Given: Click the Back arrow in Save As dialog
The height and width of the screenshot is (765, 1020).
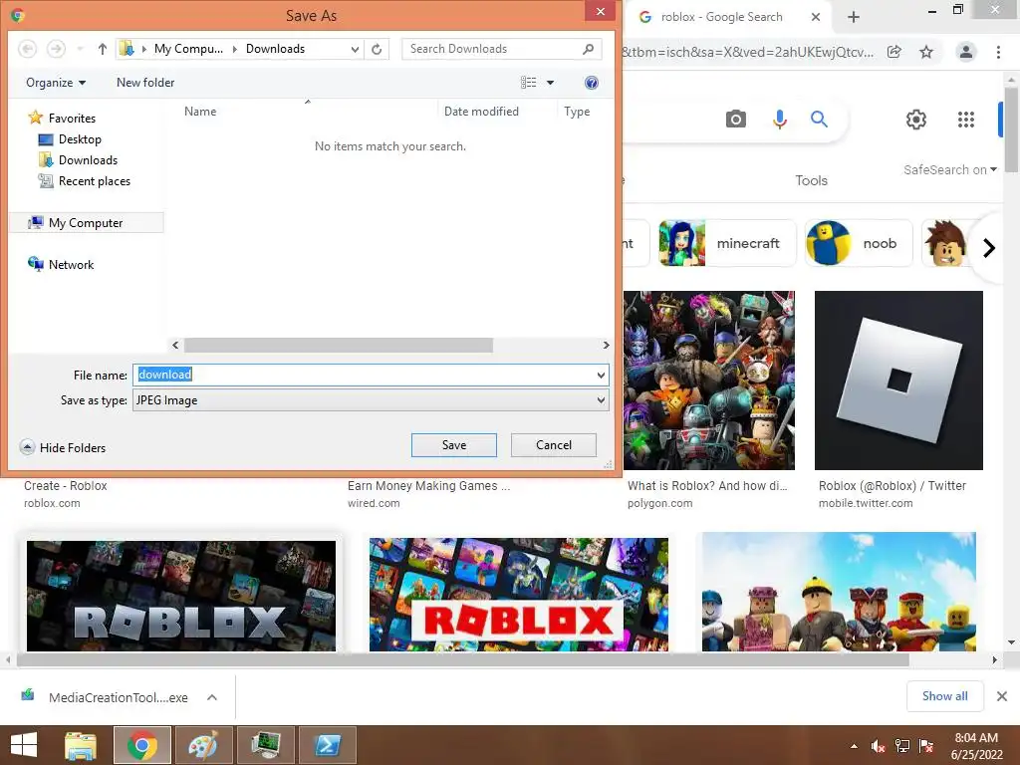Looking at the screenshot, I should (27, 49).
